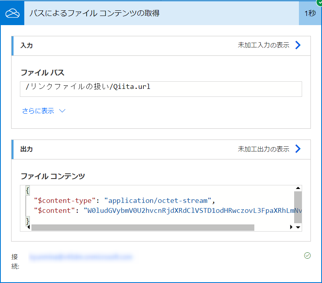Click the chevron next to 未加工入力の表示
This screenshot has width=322, height=283.
(298, 45)
